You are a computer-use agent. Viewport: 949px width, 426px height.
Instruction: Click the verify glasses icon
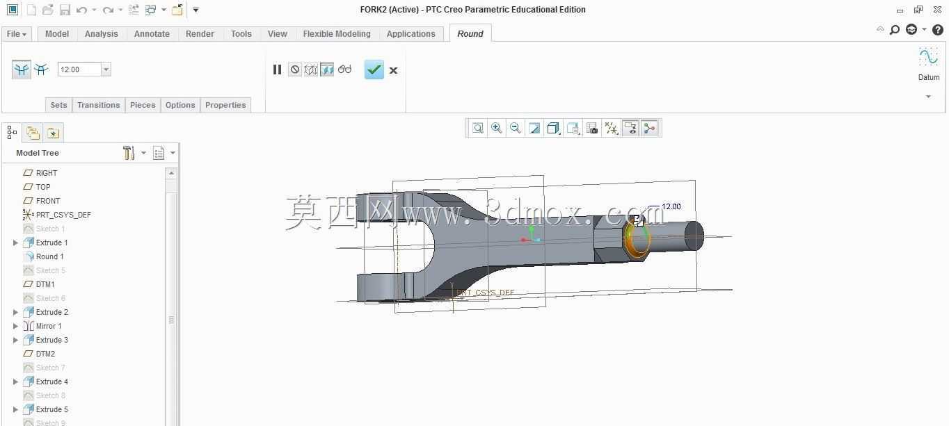(345, 69)
